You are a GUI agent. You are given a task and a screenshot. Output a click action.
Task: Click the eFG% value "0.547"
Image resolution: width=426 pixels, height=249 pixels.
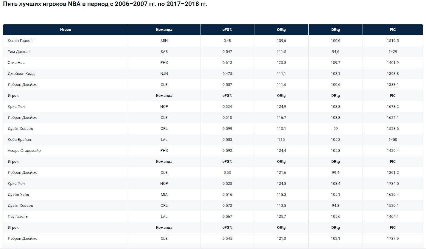click(x=227, y=52)
